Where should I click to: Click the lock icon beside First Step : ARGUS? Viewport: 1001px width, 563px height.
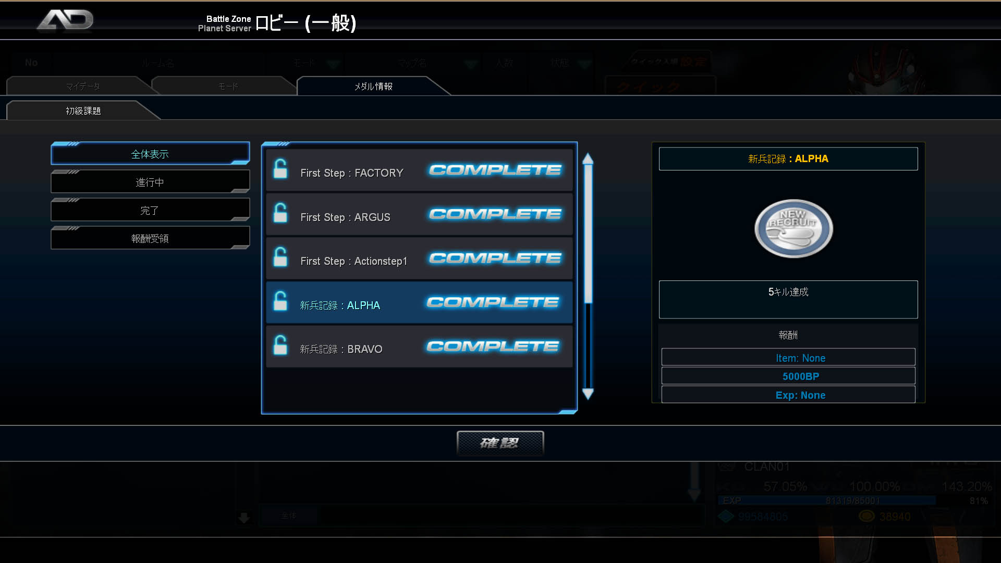[x=280, y=213]
